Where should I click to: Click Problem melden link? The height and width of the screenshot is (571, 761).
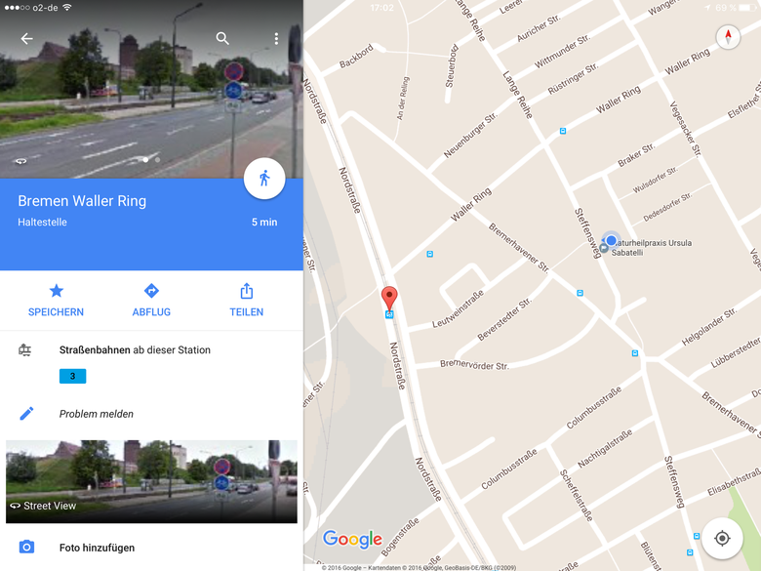coord(96,414)
